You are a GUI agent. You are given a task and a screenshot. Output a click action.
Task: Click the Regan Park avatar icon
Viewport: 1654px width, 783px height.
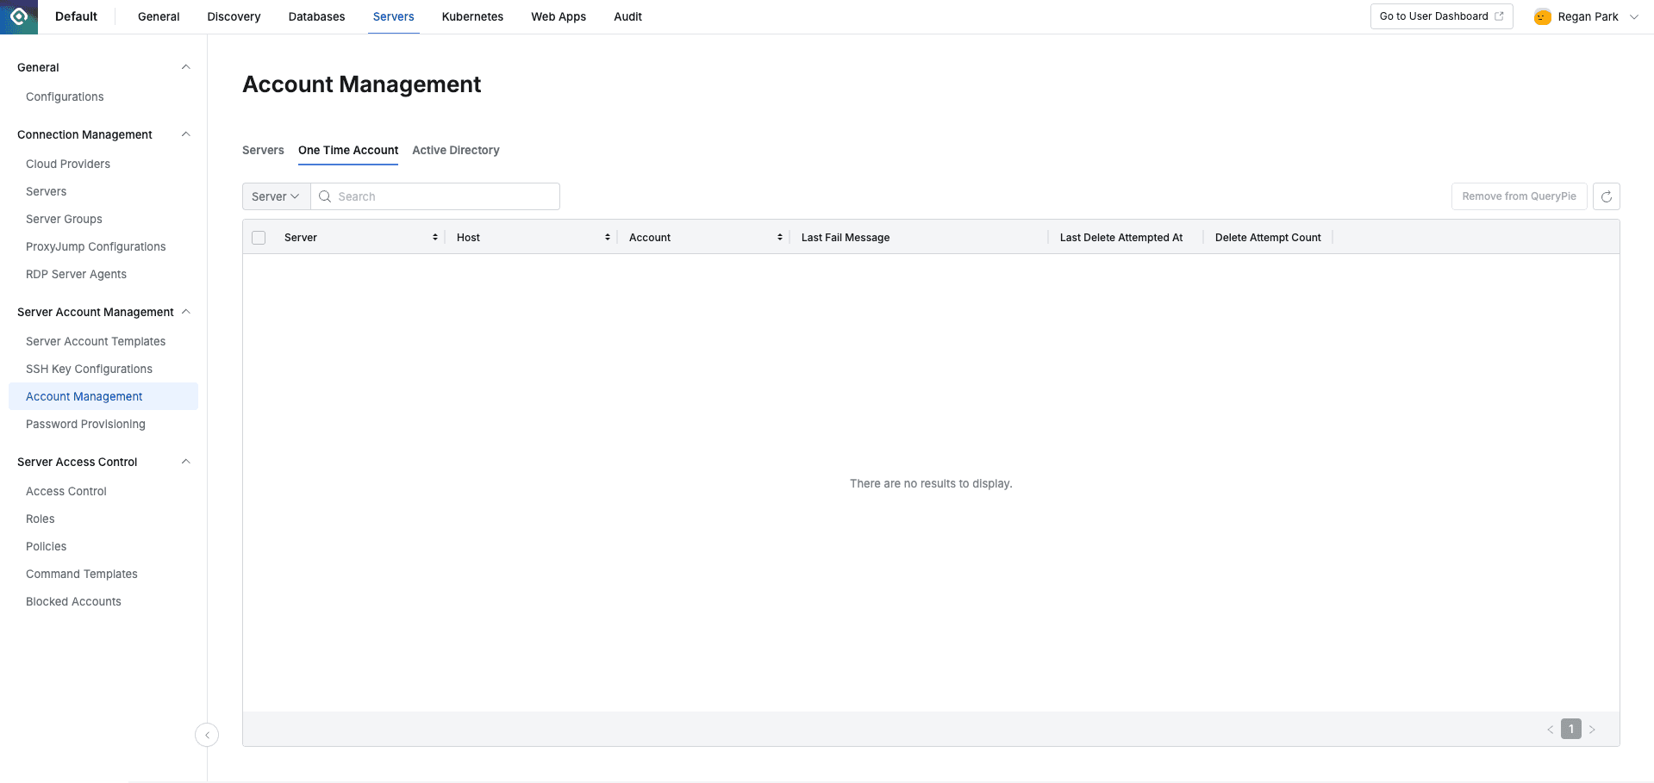[x=1542, y=16]
